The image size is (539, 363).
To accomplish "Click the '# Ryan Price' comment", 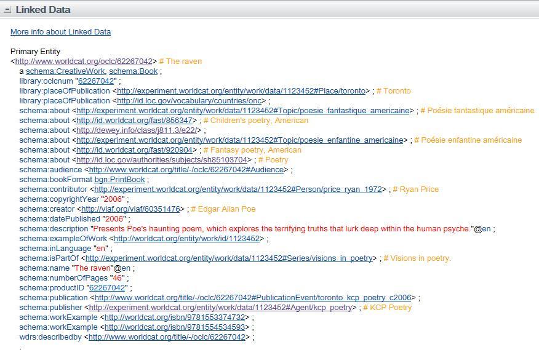I will click(x=415, y=189).
